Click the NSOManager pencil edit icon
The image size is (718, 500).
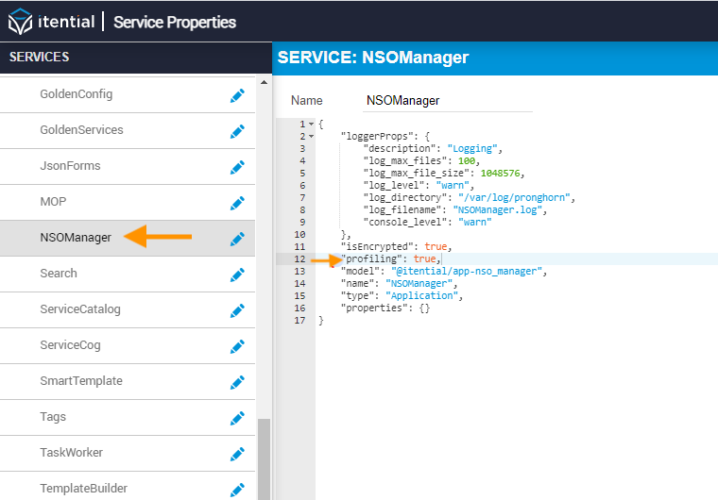pyautogui.click(x=237, y=239)
